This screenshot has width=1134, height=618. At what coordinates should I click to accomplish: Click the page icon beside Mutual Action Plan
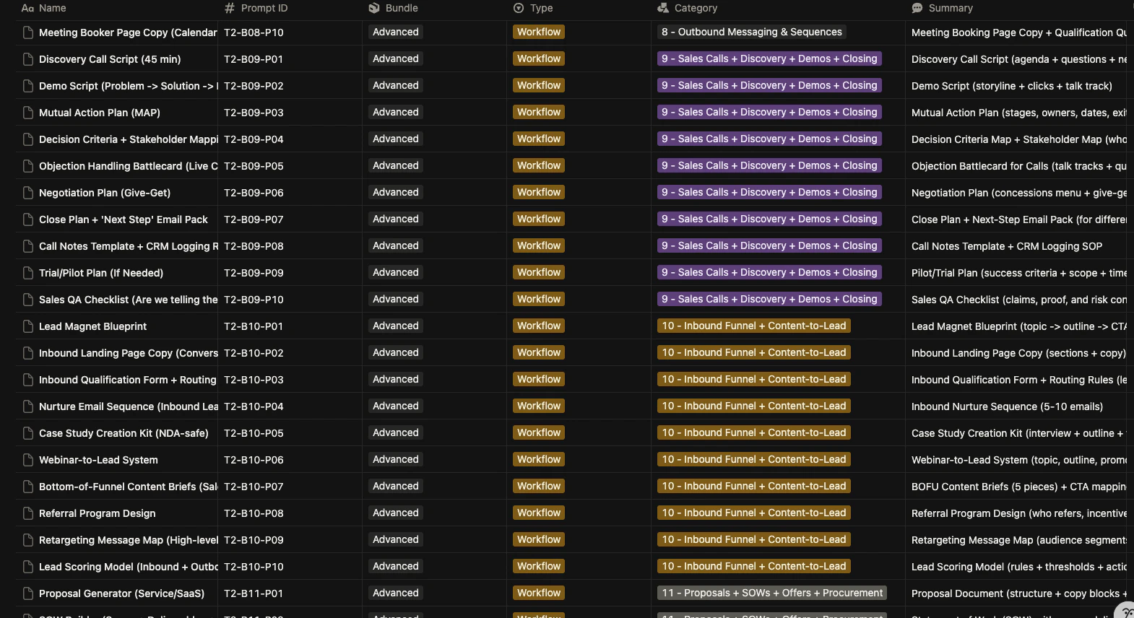(x=28, y=113)
